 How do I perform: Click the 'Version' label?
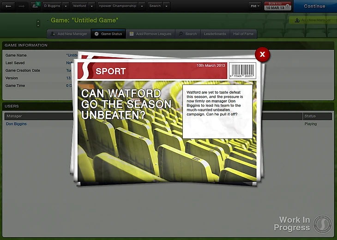click(x=12, y=78)
